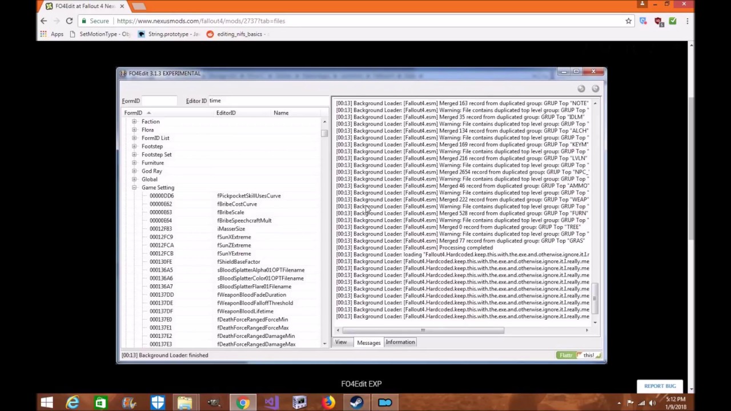Click the Chrome back arrow

[44, 21]
